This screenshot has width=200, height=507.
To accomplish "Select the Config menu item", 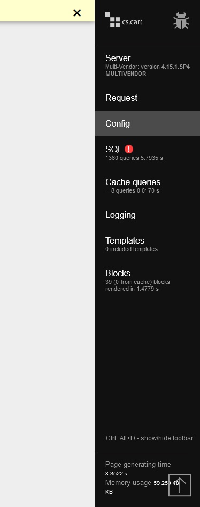I will tap(147, 123).
